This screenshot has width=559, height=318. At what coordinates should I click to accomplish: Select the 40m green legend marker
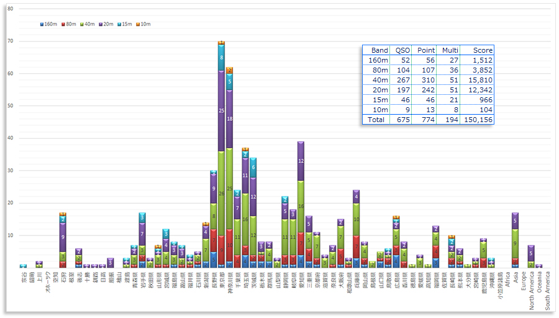point(81,24)
